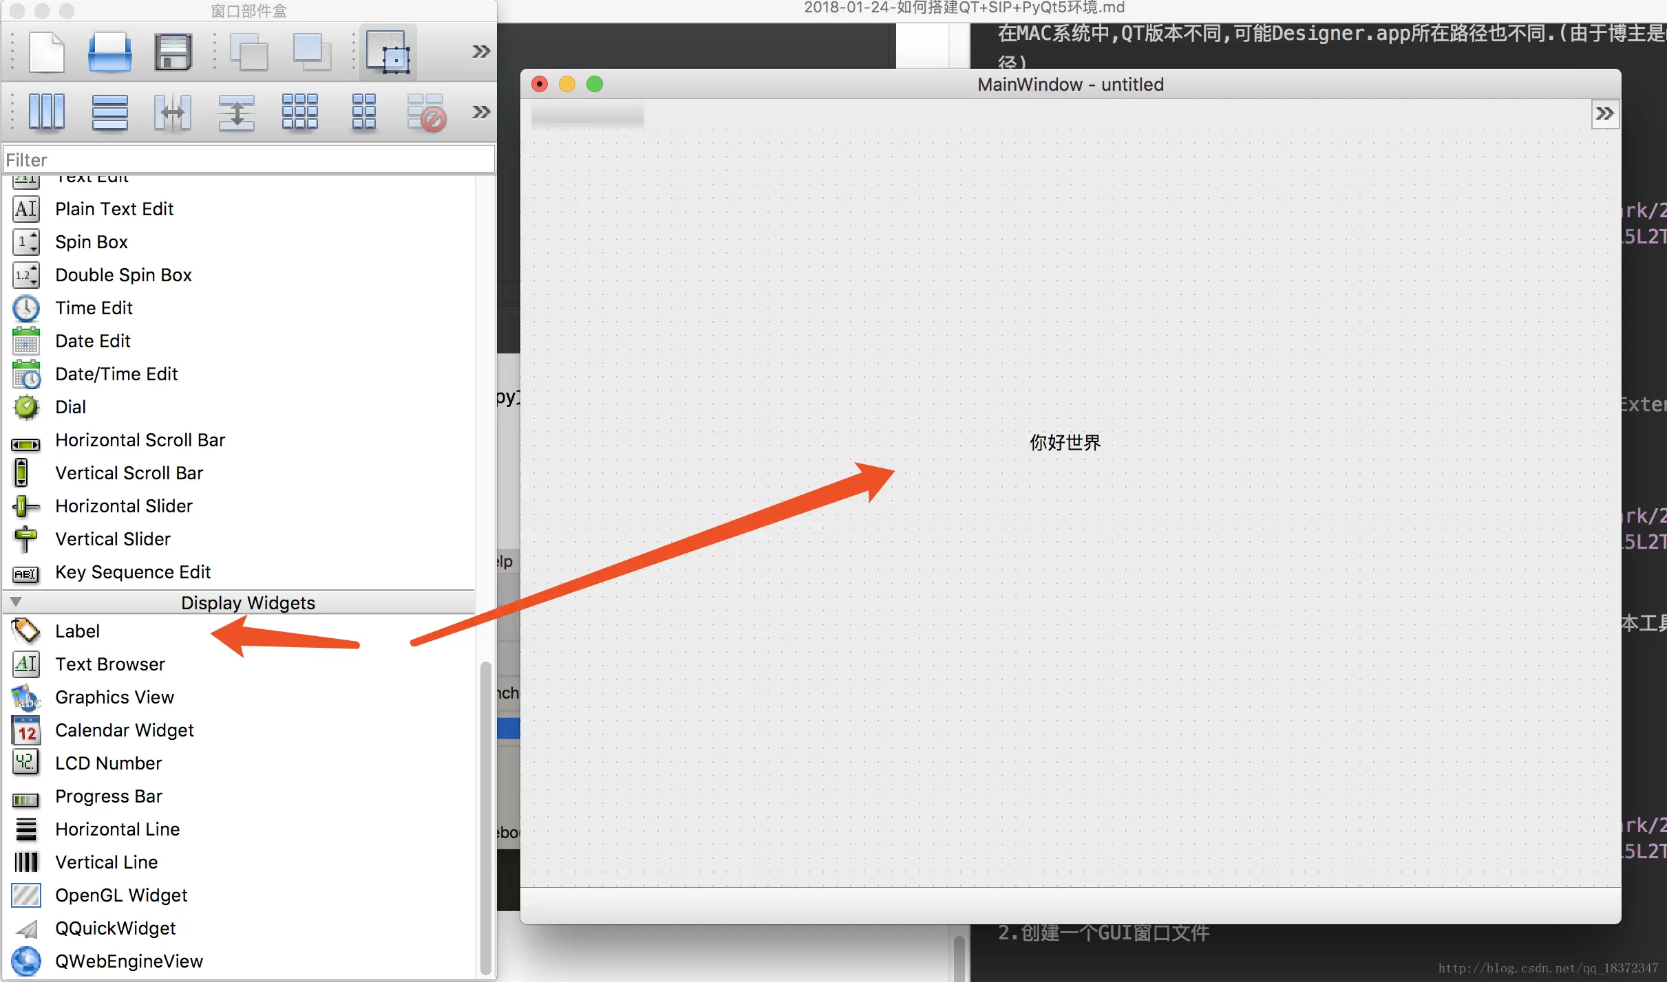Select Horizontal Slider widget
This screenshot has width=1667, height=982.
click(x=123, y=506)
